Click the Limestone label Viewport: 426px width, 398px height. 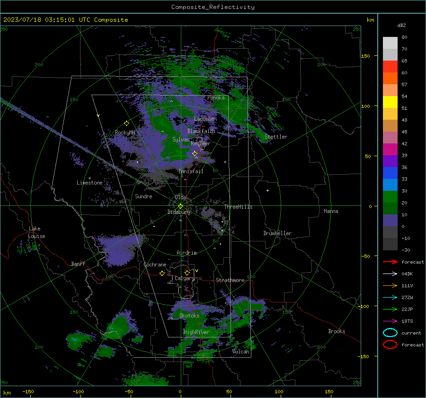[x=89, y=183]
